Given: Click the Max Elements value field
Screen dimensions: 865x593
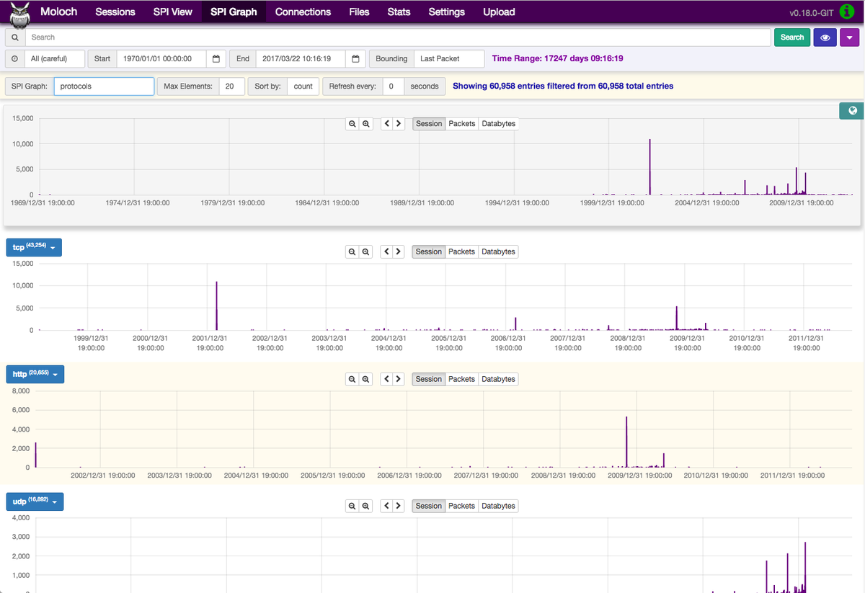Looking at the screenshot, I should [x=232, y=86].
